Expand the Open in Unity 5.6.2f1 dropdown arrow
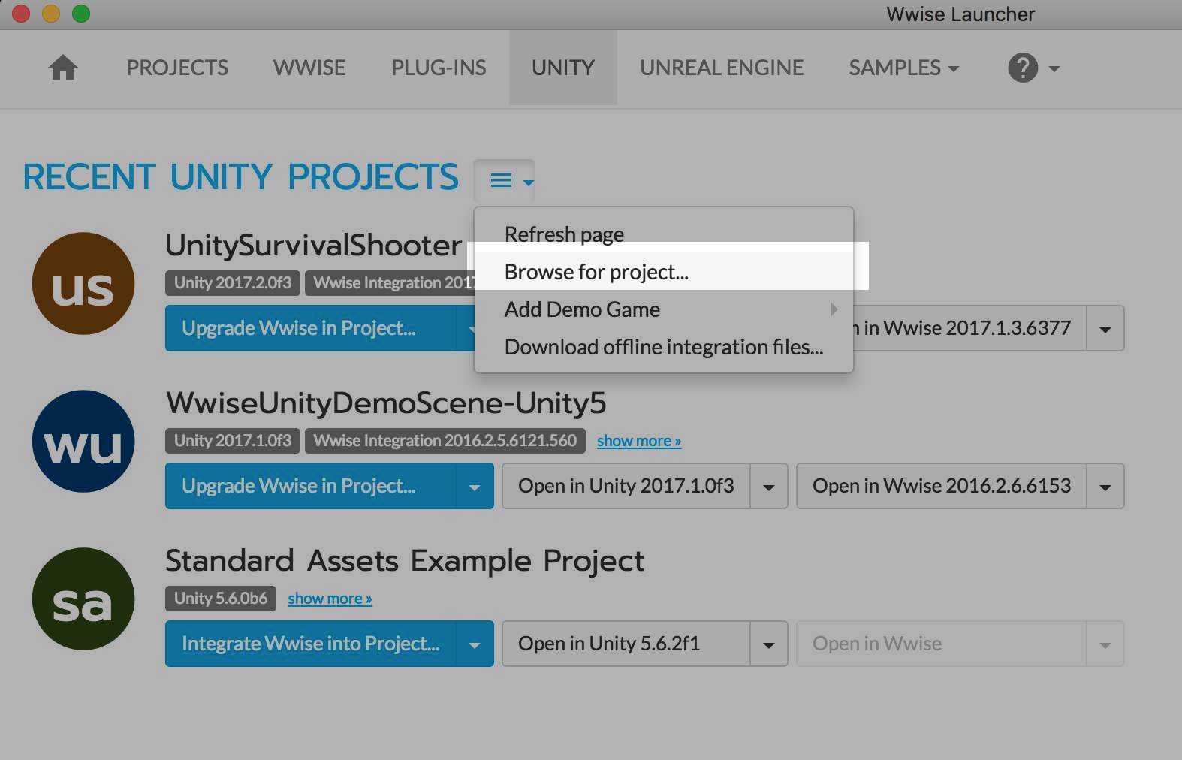 pyautogui.click(x=769, y=644)
